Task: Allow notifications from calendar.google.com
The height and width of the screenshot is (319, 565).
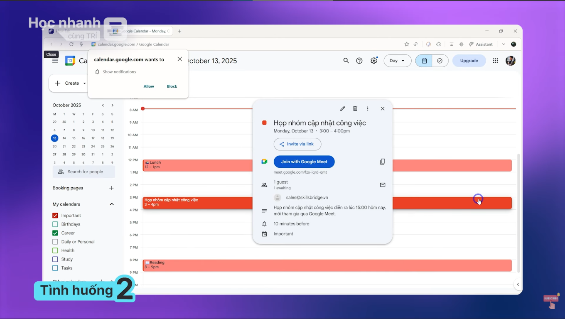Action: [x=148, y=86]
